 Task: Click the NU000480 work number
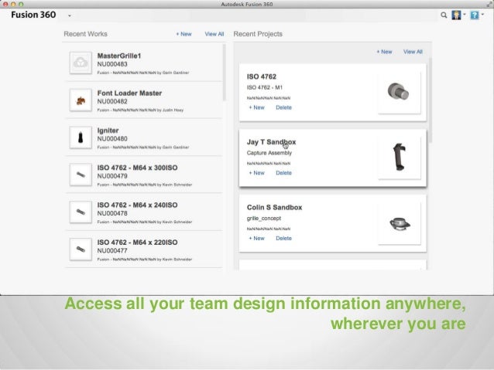[x=112, y=138]
